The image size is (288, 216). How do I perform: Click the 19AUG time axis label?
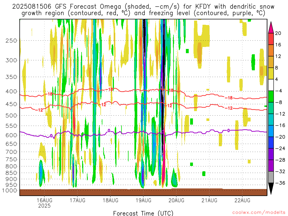point(143,200)
